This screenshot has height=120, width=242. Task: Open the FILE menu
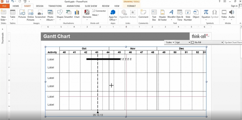pyautogui.click(x=5, y=6)
